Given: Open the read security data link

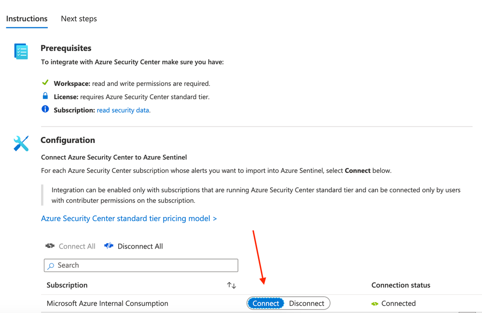Looking at the screenshot, I should point(123,110).
